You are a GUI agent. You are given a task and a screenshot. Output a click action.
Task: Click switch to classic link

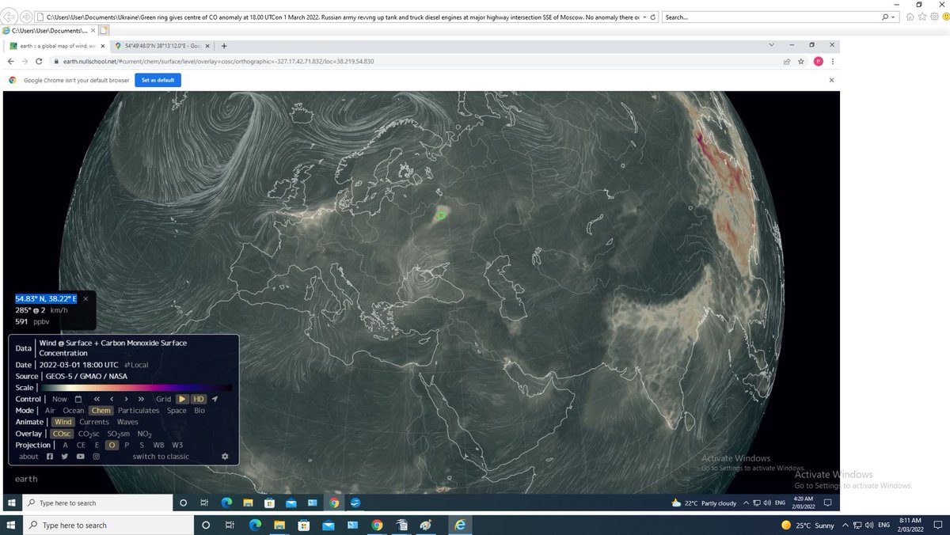point(161,457)
